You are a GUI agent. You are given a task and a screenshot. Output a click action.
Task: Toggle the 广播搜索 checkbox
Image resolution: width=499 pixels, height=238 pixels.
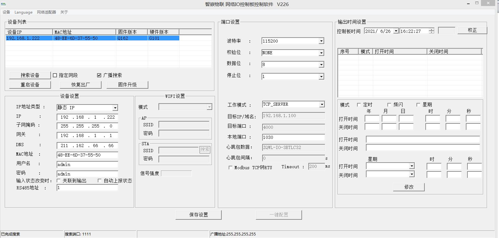click(99, 75)
